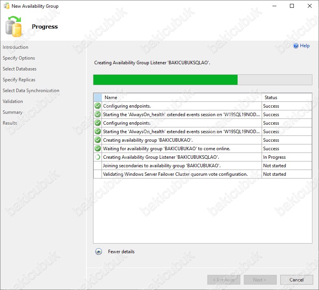Select the Summary step
Screen dimensions: 319x290
point(12,112)
